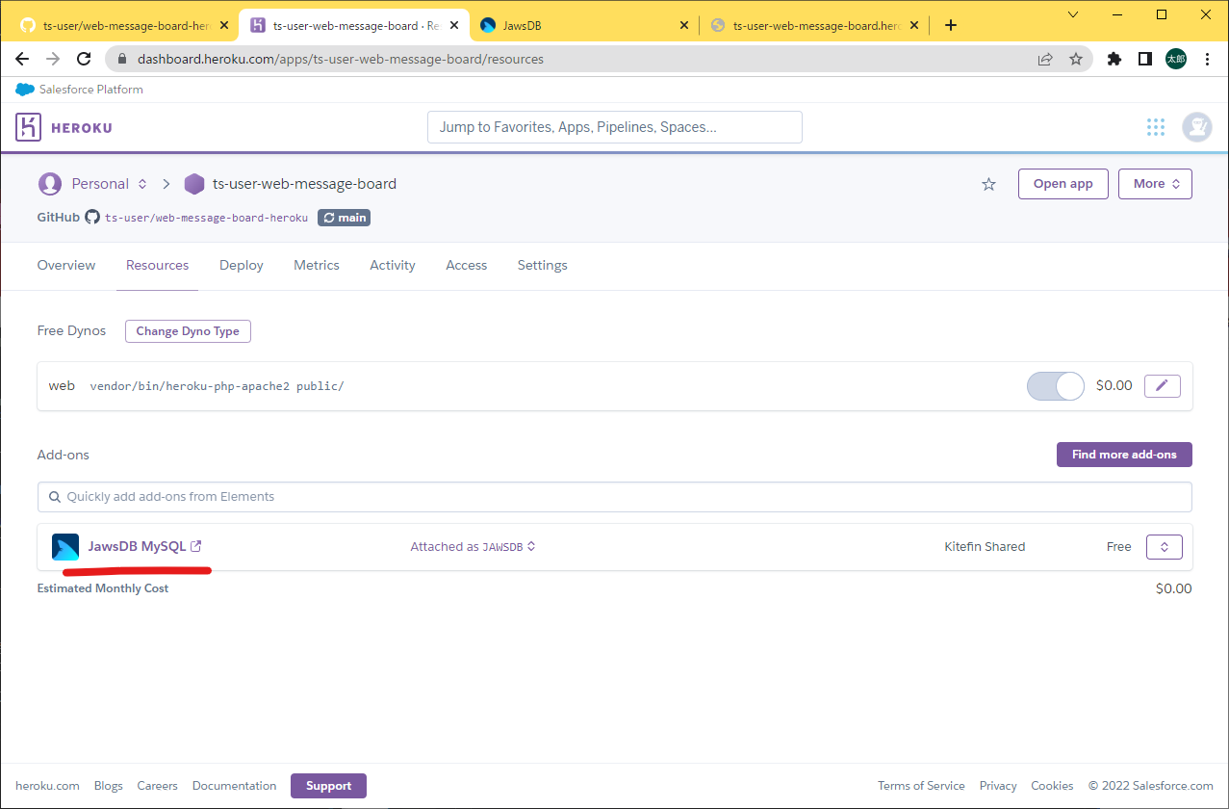Switch to the herokuapp browser tab
The height and width of the screenshot is (809, 1229).
(x=814, y=26)
